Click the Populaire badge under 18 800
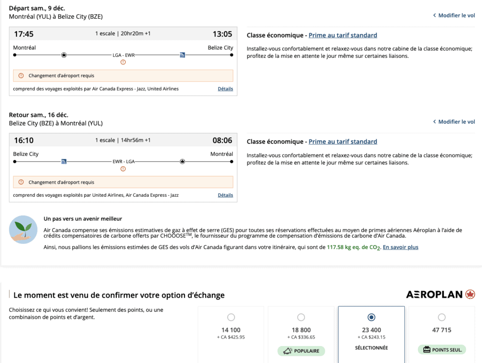The image size is (482, 363). 301,351
